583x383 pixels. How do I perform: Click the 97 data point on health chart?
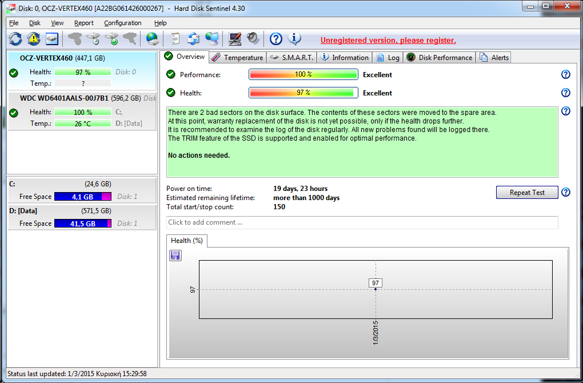(x=376, y=289)
